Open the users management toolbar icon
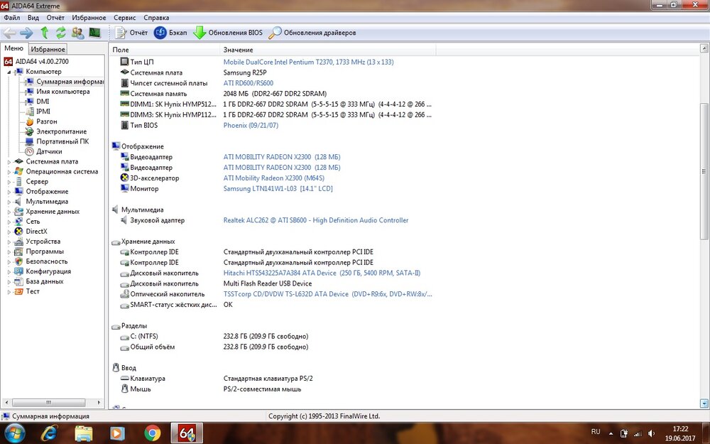This screenshot has height=444, width=710. [77, 33]
